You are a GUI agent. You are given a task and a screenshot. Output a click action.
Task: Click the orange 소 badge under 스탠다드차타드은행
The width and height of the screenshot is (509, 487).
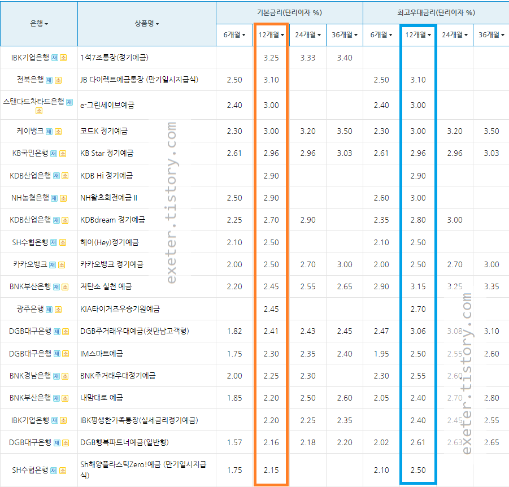(39, 111)
